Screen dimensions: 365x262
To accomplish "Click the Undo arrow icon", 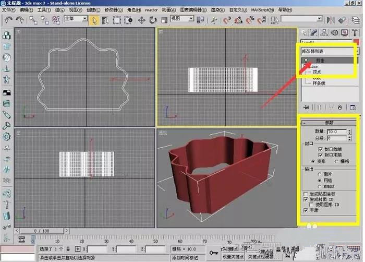I will (8, 20).
